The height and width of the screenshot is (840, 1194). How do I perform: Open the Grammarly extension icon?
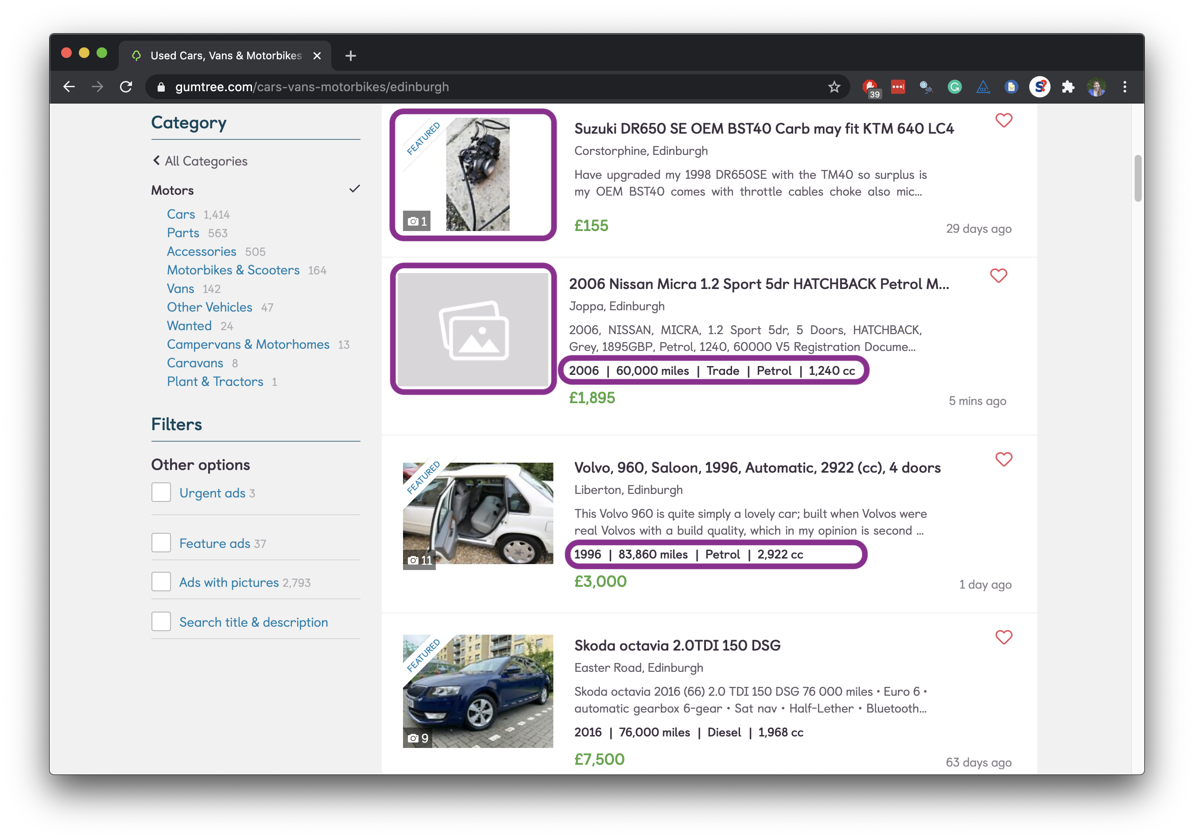[954, 87]
